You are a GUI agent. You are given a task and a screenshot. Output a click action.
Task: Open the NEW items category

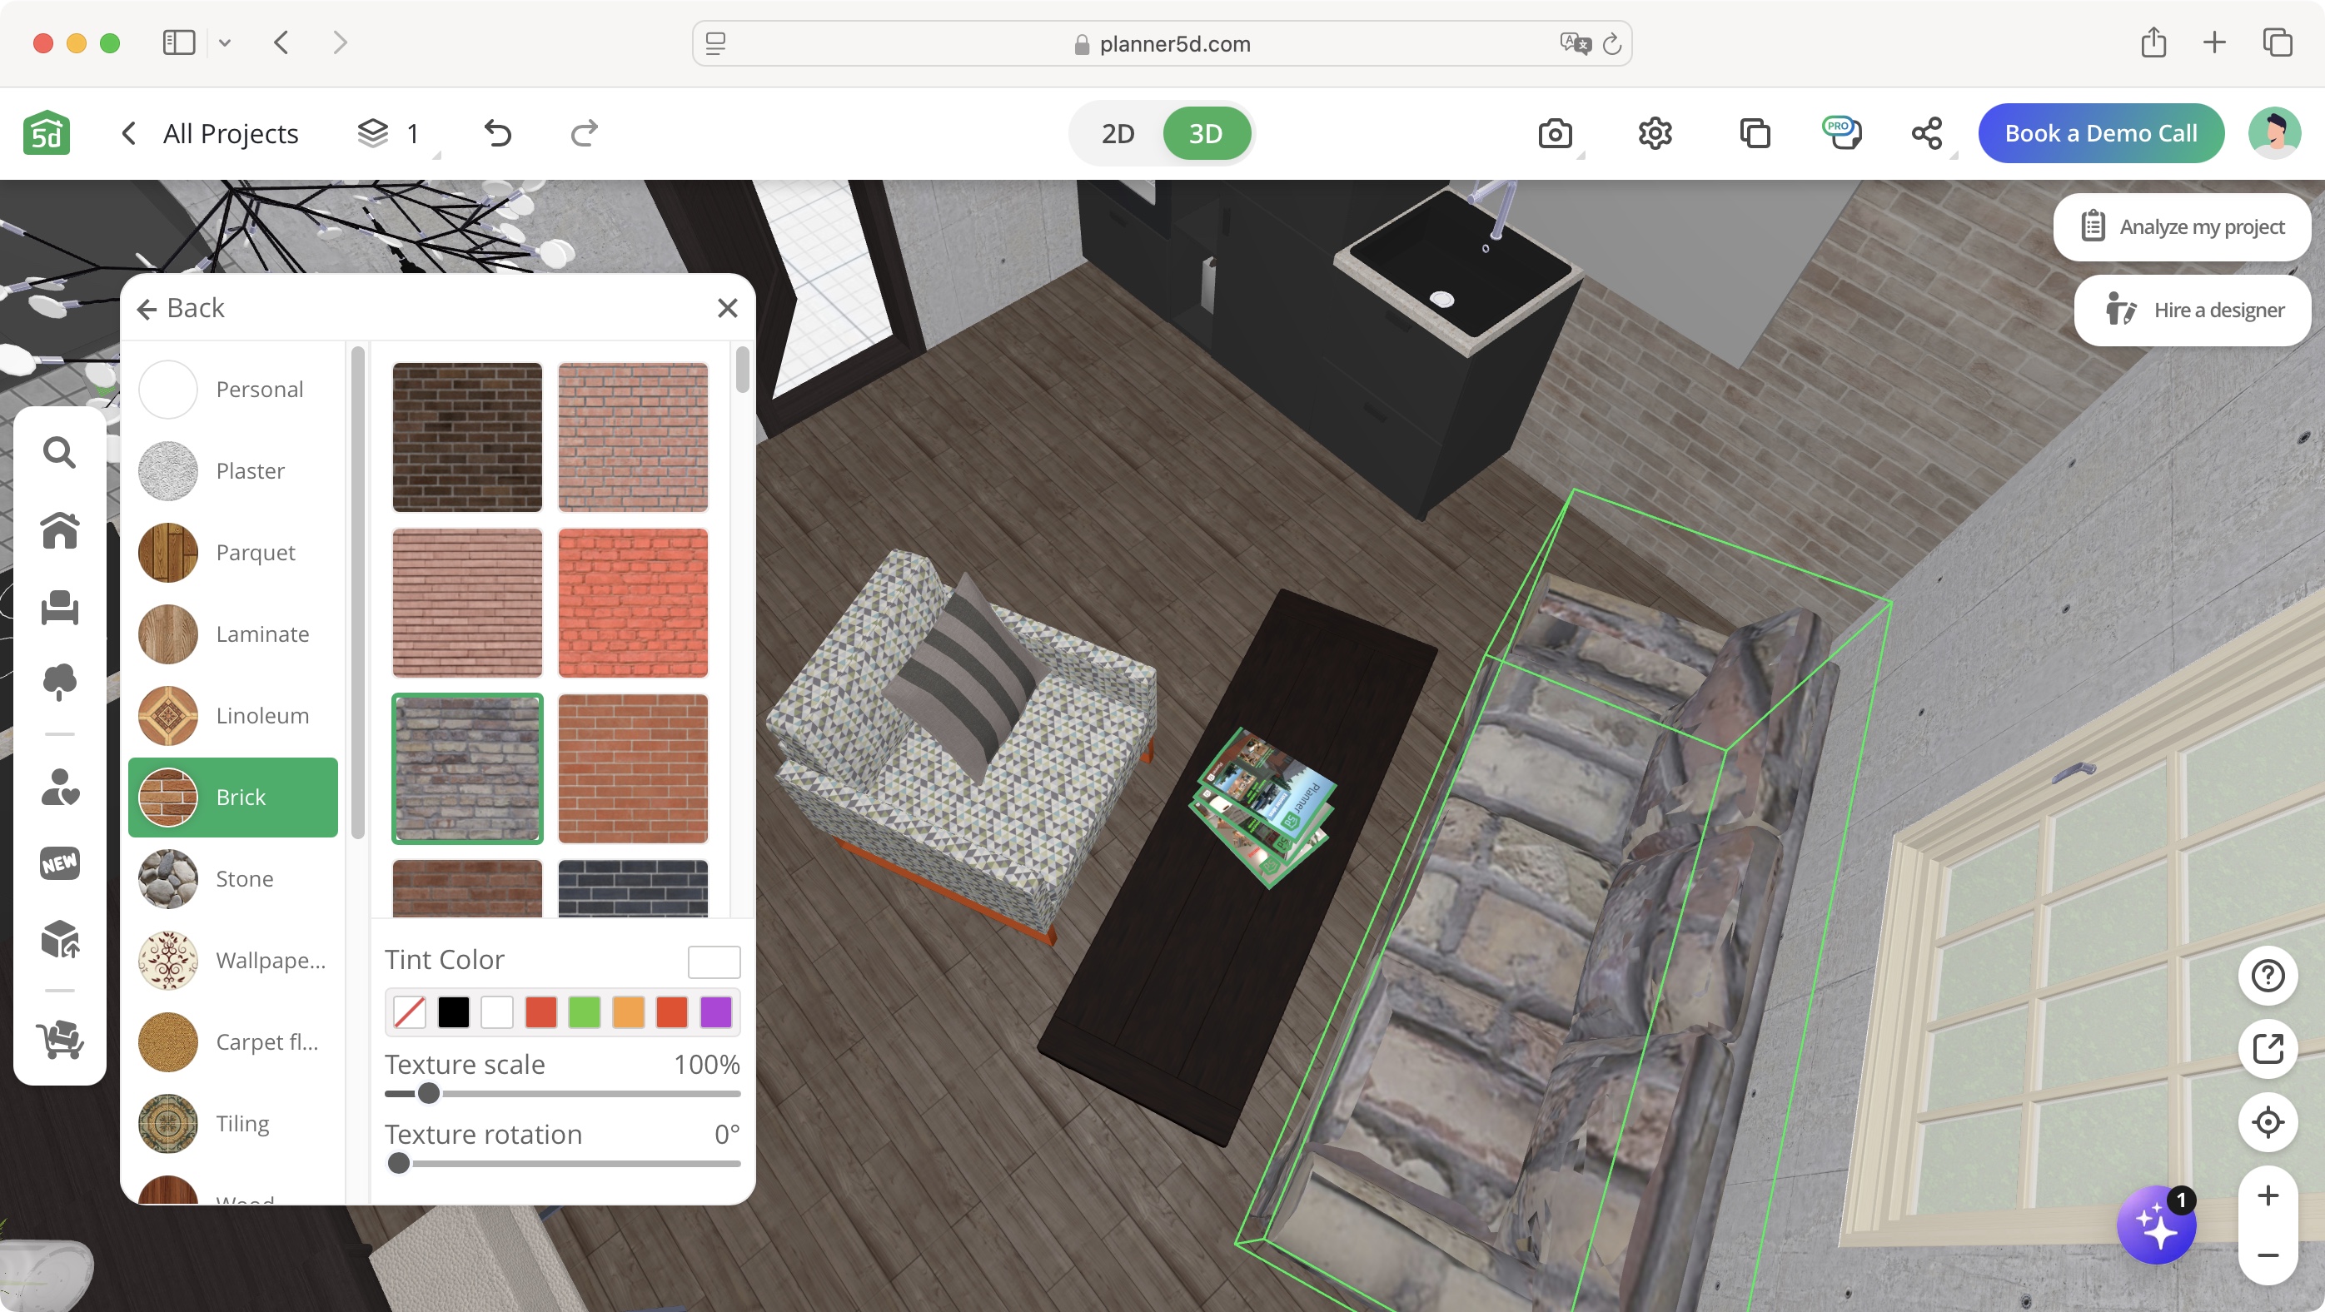pos(58,862)
